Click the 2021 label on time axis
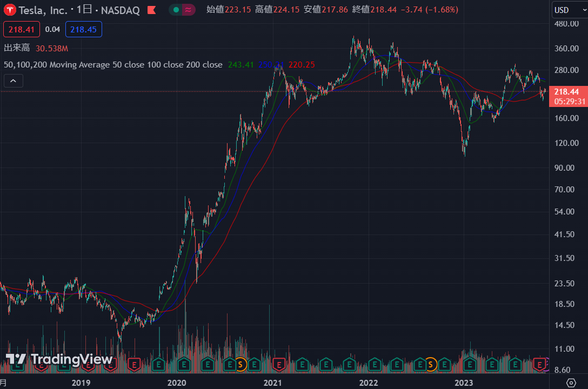588x389 pixels. tap(272, 383)
